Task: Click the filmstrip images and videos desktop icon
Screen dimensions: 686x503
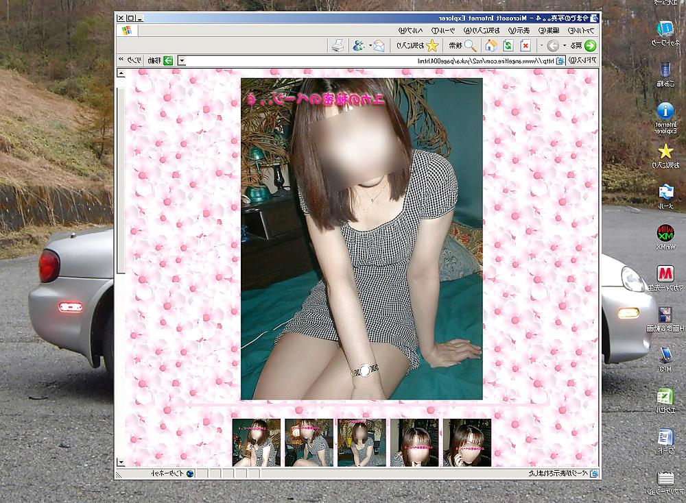Action: [665, 315]
